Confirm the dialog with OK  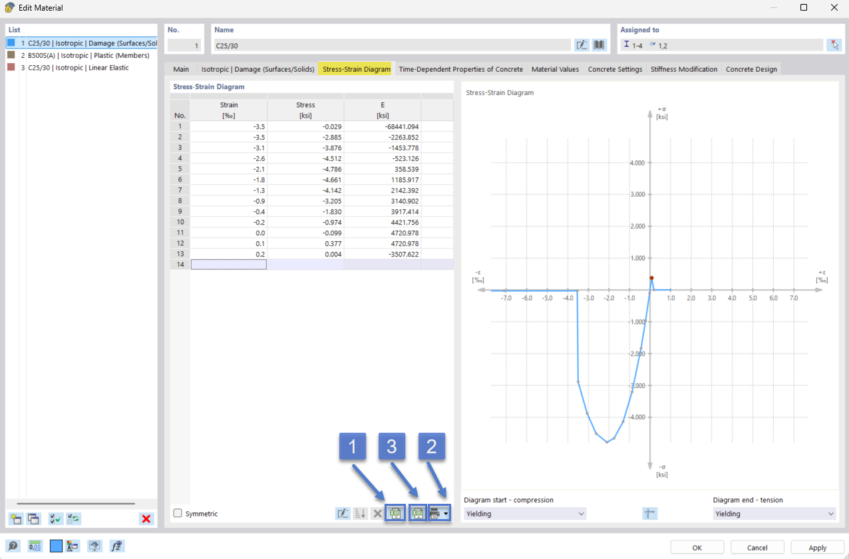697,547
